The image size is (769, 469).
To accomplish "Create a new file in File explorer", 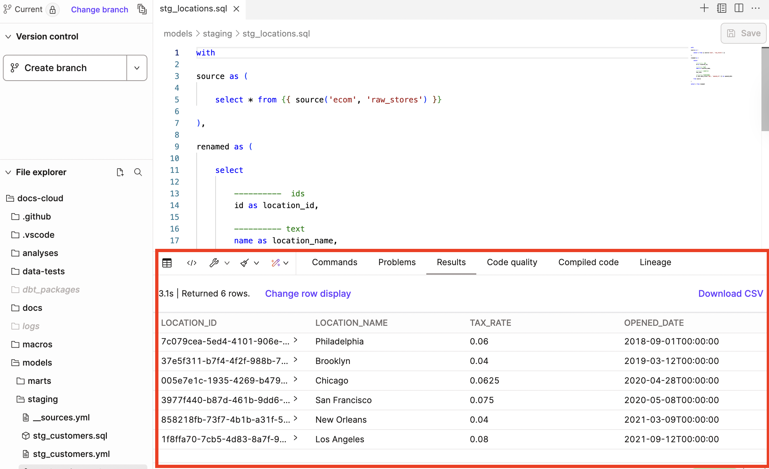I will tap(120, 172).
